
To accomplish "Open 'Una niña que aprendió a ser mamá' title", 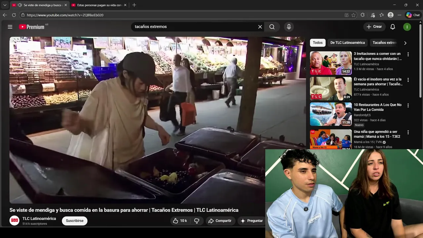I will point(377,134).
